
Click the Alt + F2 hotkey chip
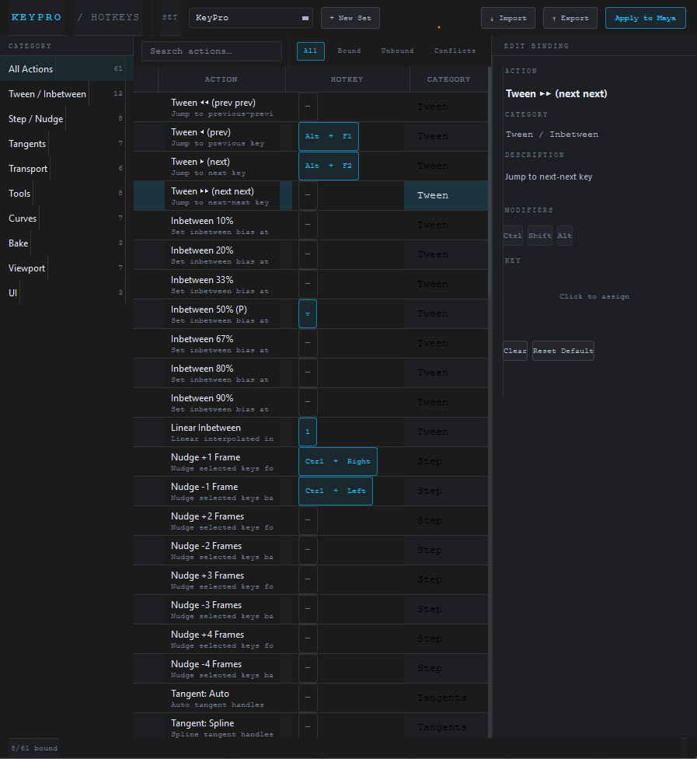pyautogui.click(x=329, y=166)
